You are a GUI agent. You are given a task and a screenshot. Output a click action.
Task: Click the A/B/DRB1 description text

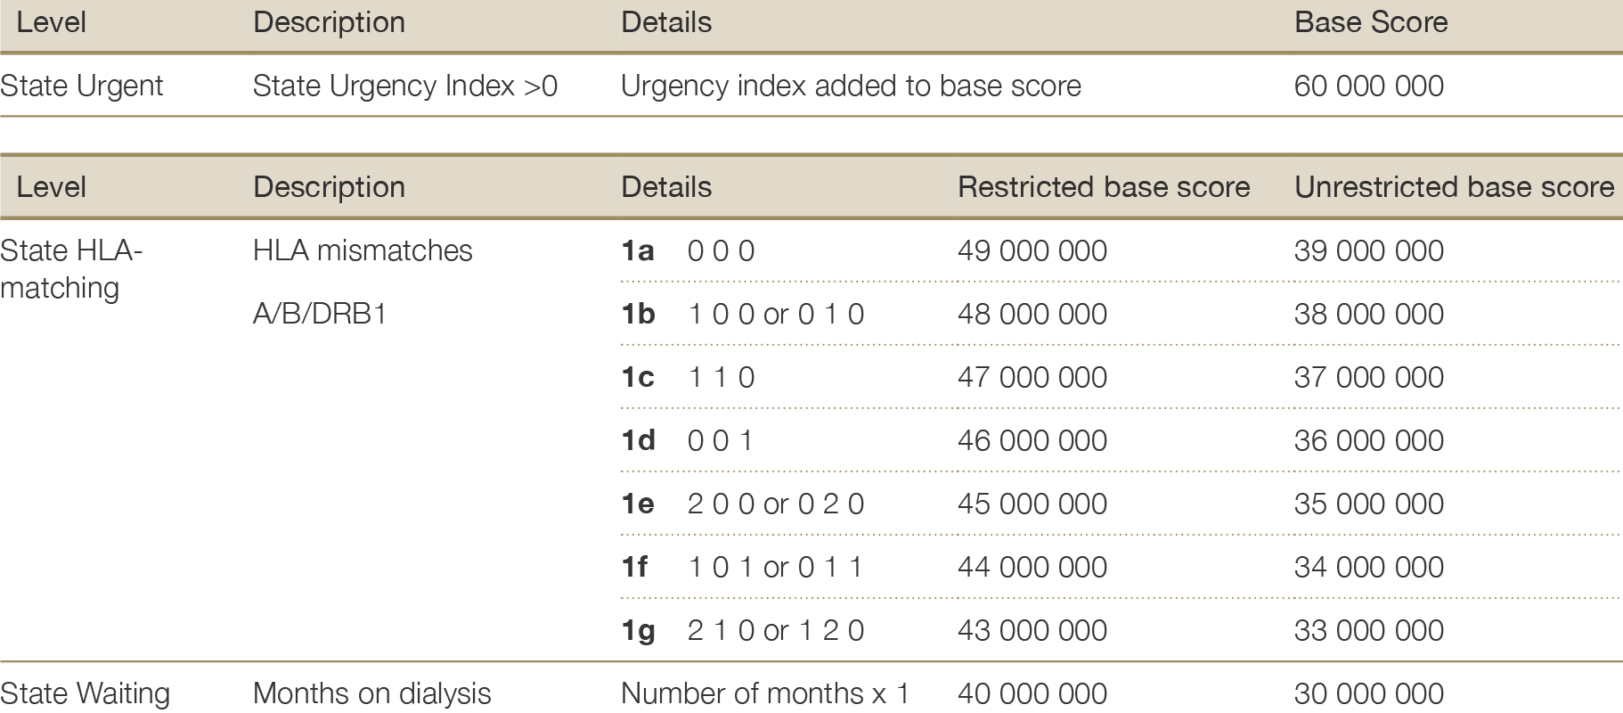[320, 315]
